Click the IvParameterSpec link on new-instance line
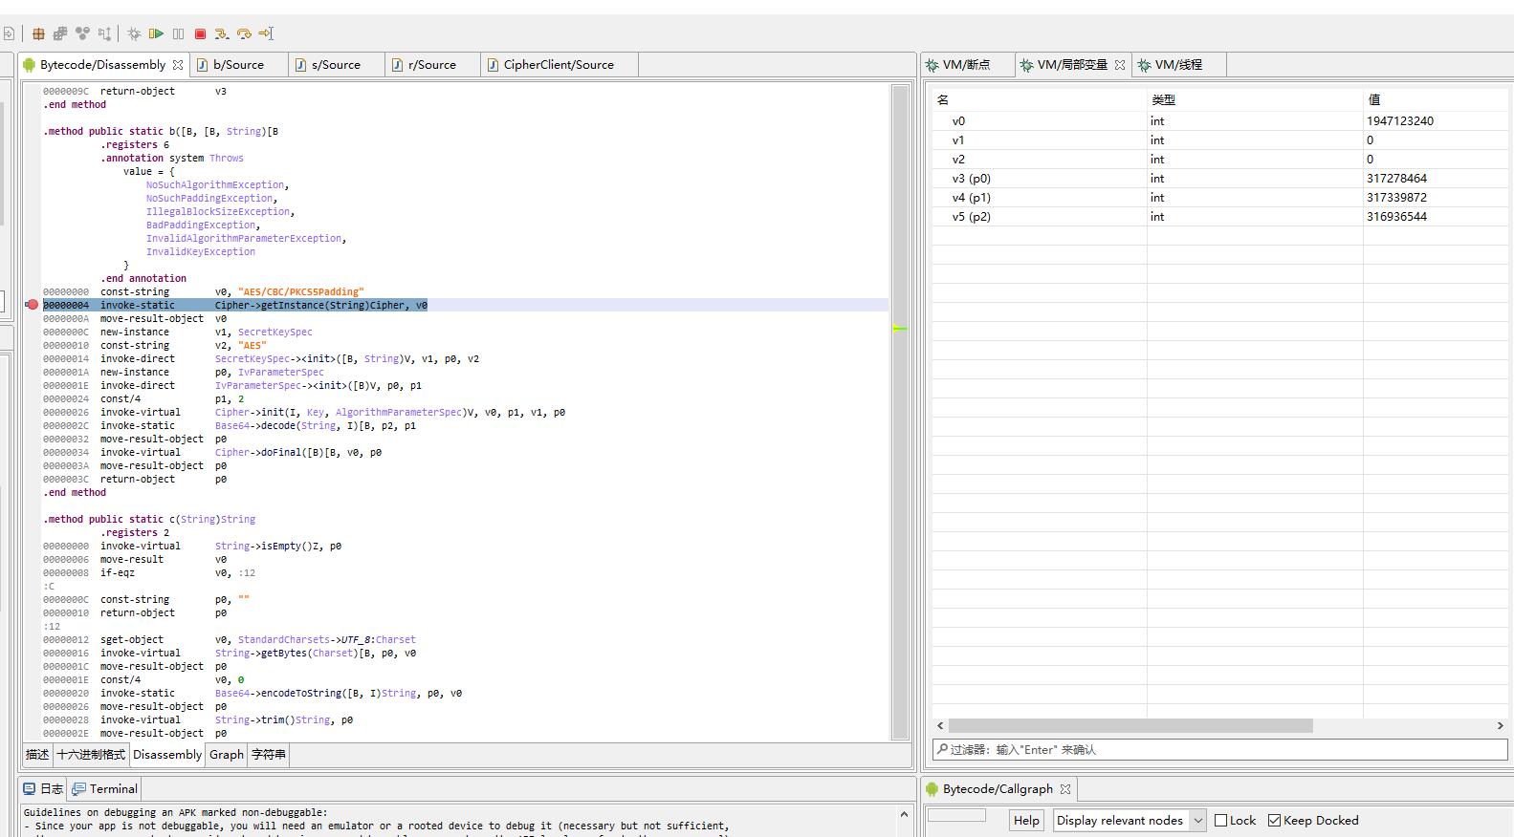The width and height of the screenshot is (1514, 837). point(281,373)
